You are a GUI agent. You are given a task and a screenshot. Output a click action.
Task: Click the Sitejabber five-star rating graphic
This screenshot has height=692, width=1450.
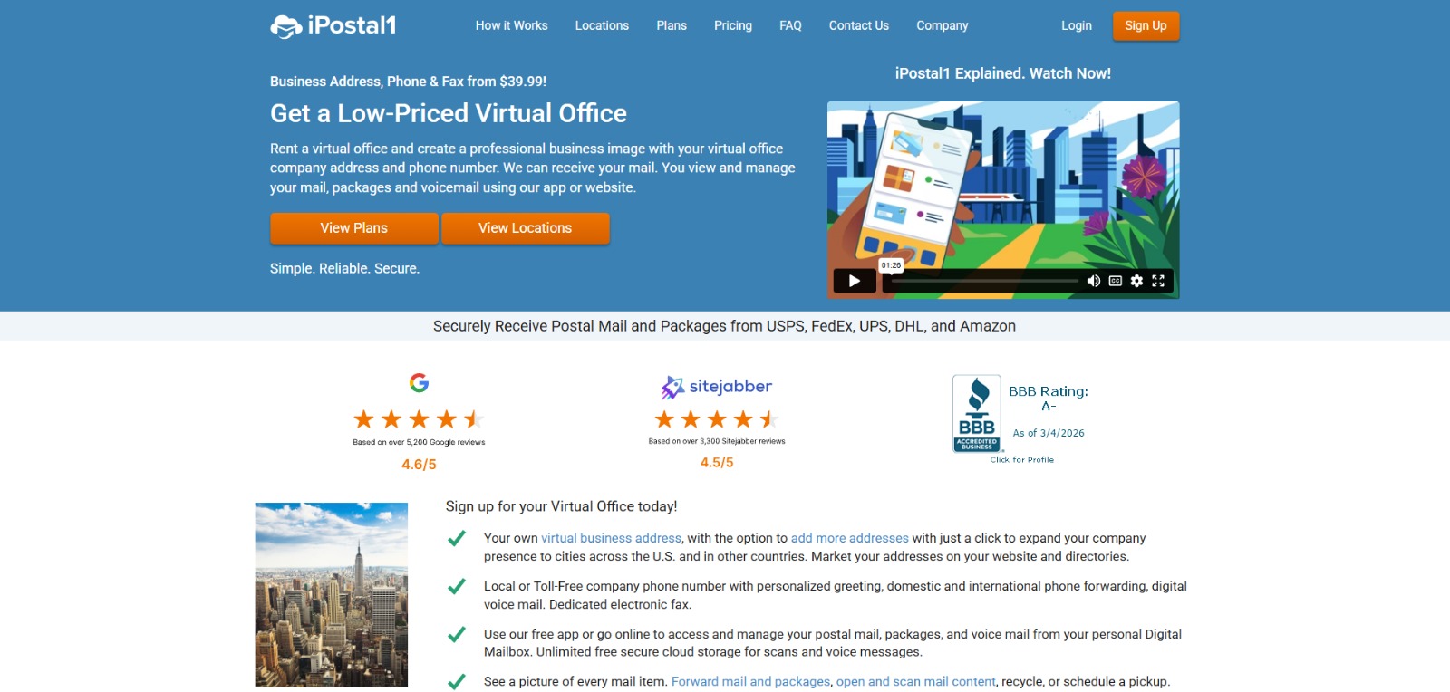pos(717,418)
